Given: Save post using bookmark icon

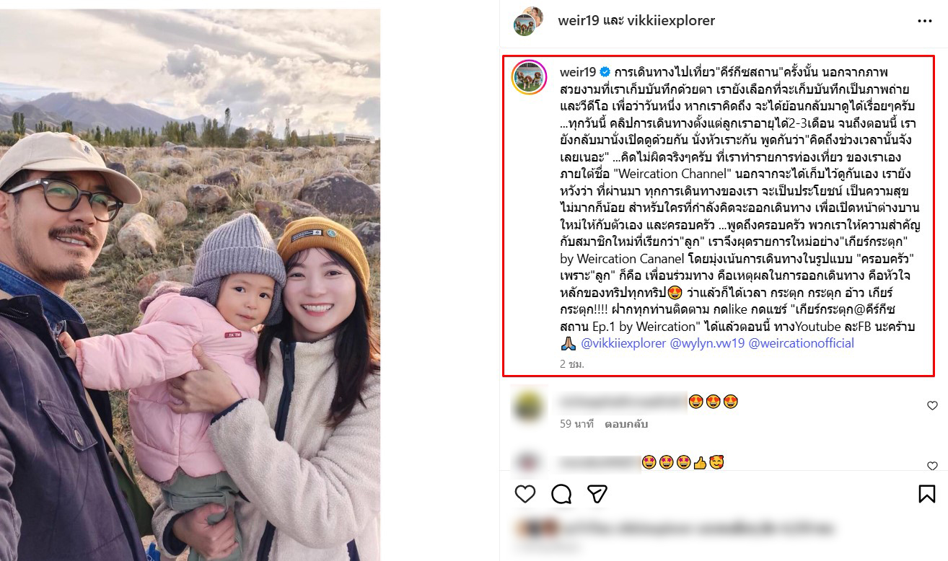Looking at the screenshot, I should [927, 494].
